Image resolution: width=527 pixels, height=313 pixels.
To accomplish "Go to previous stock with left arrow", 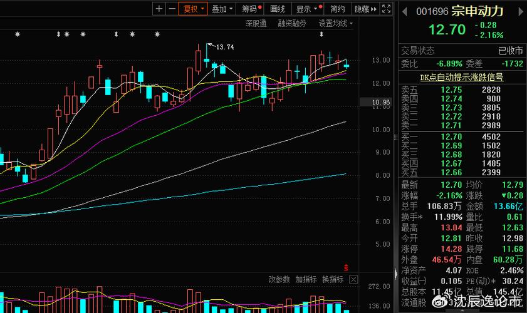I will coord(405,12).
